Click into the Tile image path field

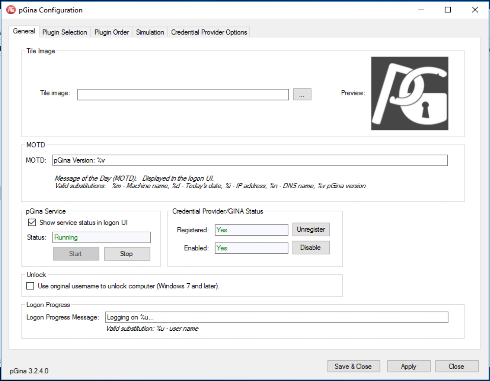[x=183, y=94]
